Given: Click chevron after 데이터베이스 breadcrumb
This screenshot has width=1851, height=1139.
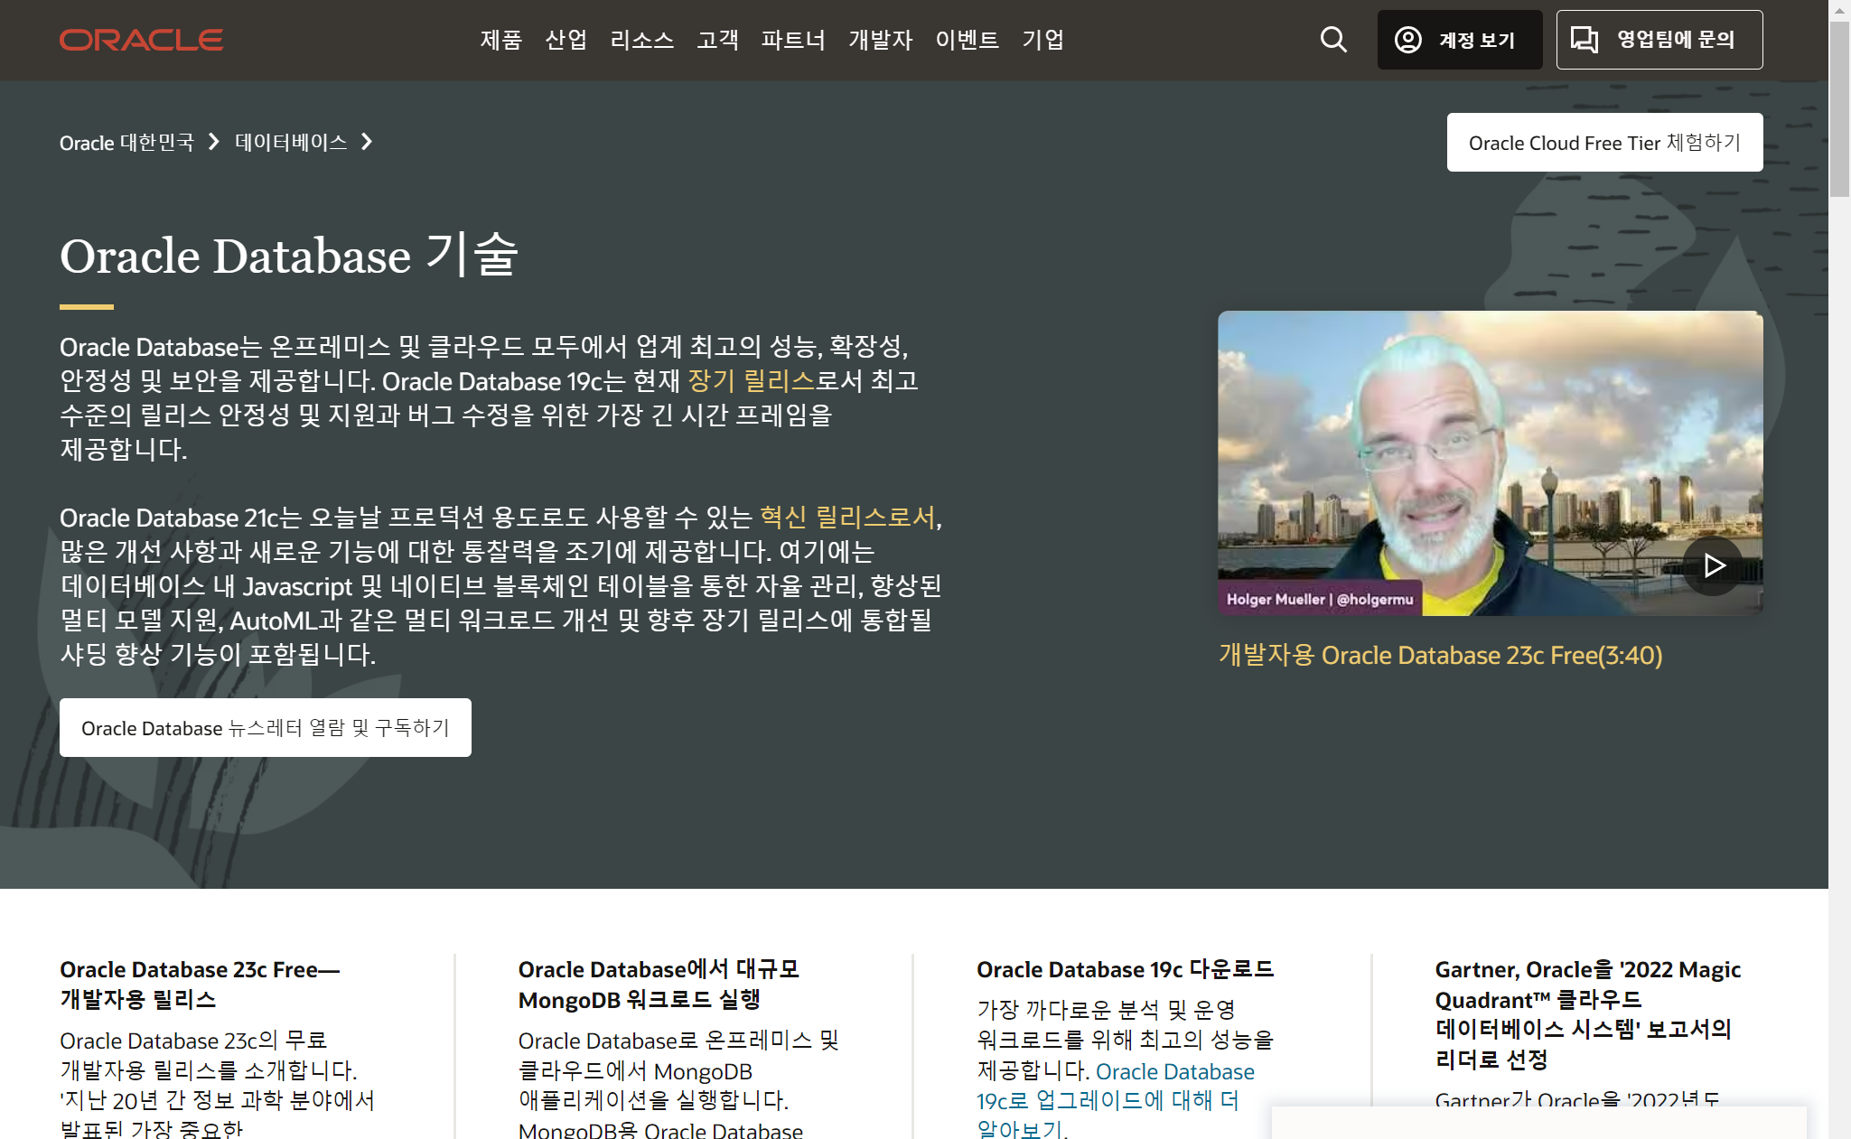Looking at the screenshot, I should 367,142.
